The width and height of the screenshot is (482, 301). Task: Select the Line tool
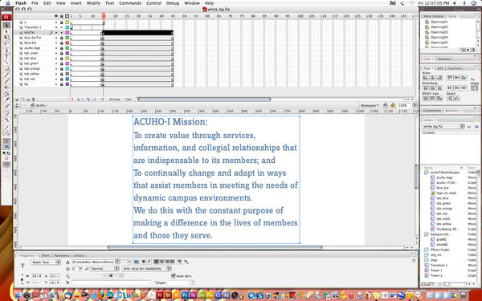pos(6,63)
